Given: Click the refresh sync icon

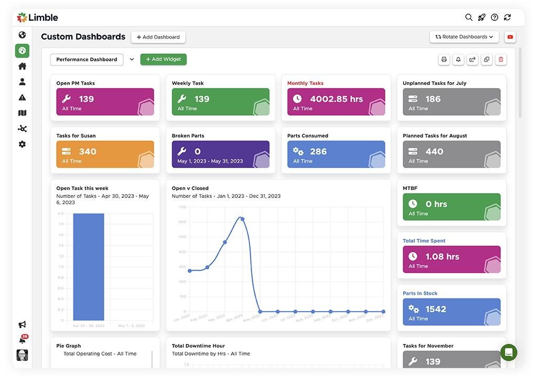Looking at the screenshot, I should [508, 17].
